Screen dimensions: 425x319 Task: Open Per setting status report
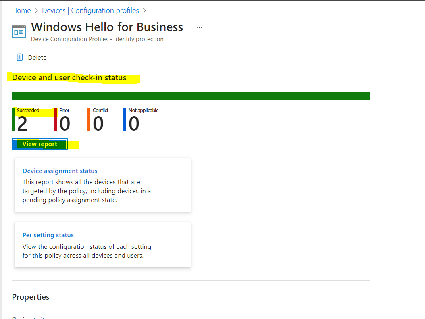click(48, 235)
